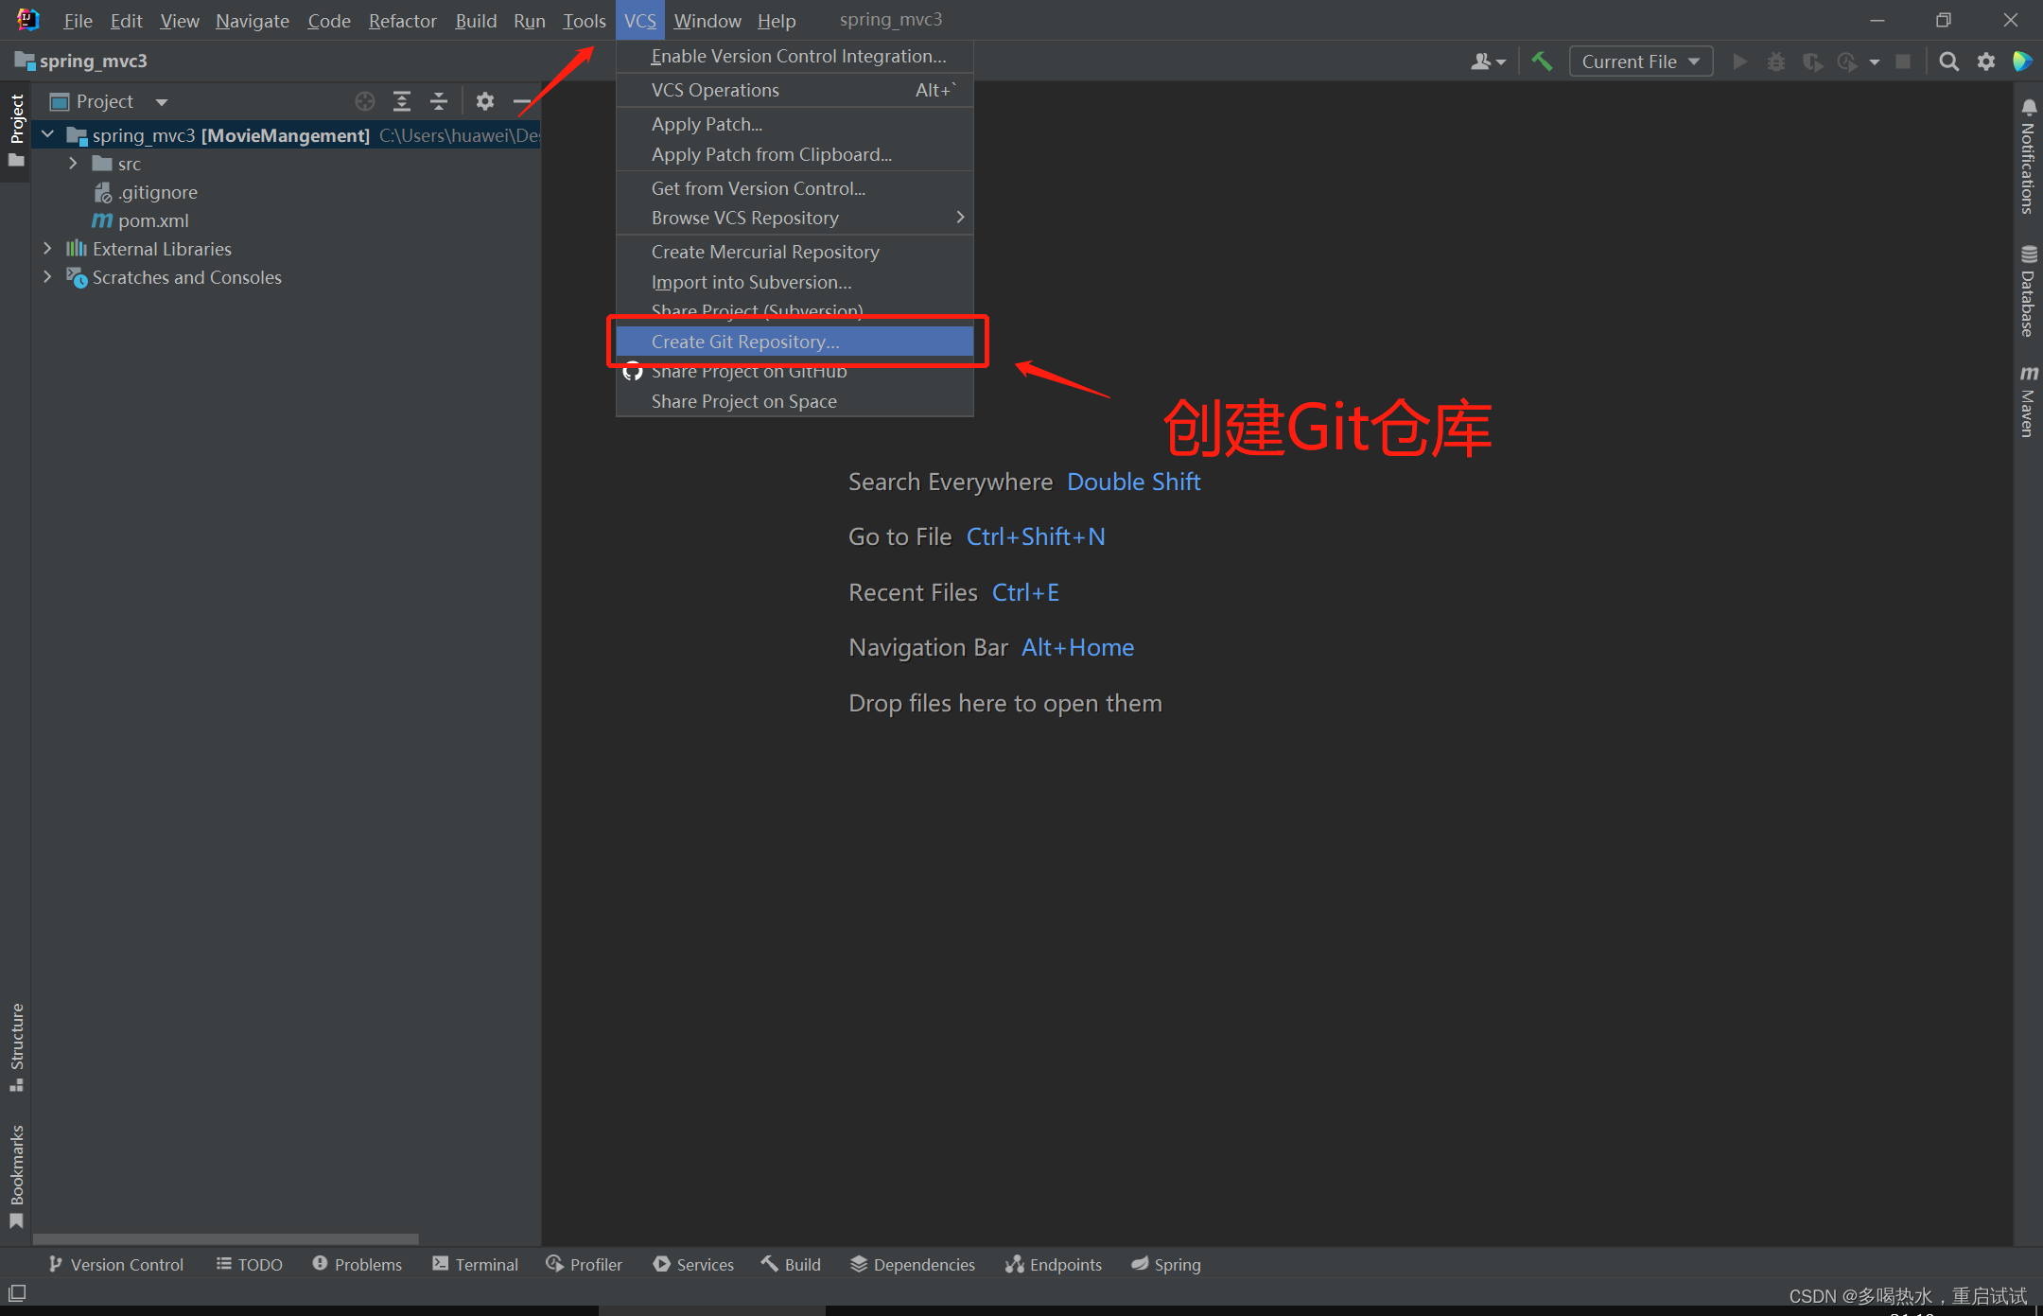The width and height of the screenshot is (2043, 1316).
Task: Open the Terminal tool tab
Action: pos(476,1264)
